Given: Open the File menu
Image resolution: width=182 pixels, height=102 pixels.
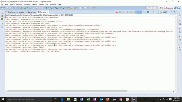Looking at the screenshot, I should tap(2, 5).
